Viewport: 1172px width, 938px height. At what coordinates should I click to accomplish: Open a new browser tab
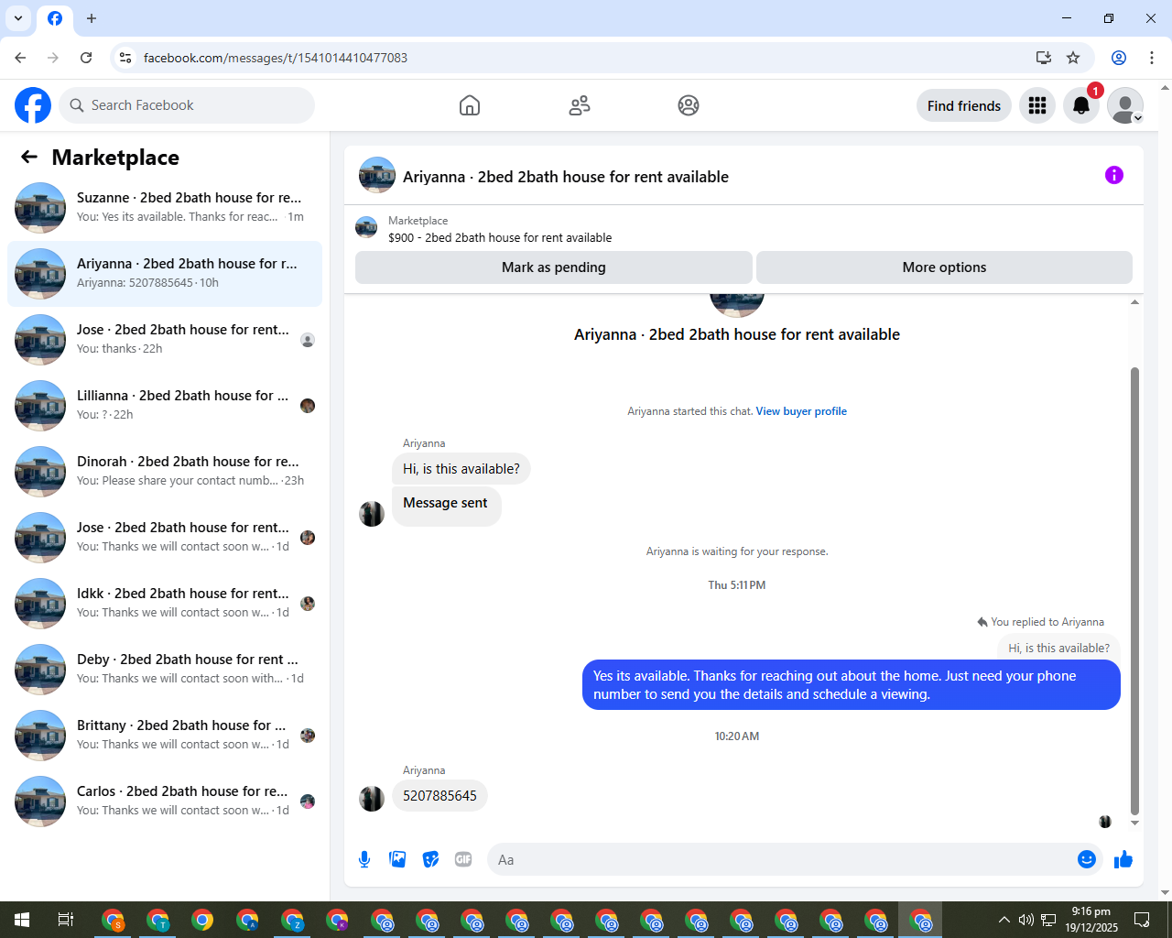92,18
